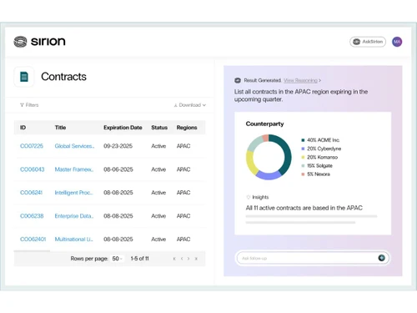Viewport: 417px width, 313px height.
Task: Click the Contracts document icon
Action: [x=24, y=77]
